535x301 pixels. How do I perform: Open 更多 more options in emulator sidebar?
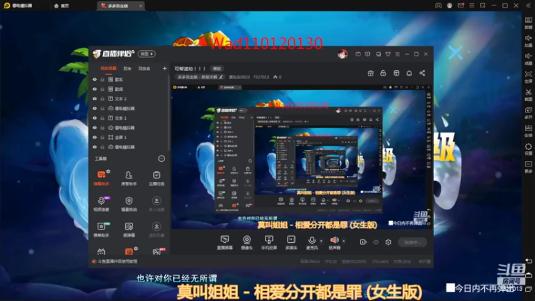(x=528, y=167)
